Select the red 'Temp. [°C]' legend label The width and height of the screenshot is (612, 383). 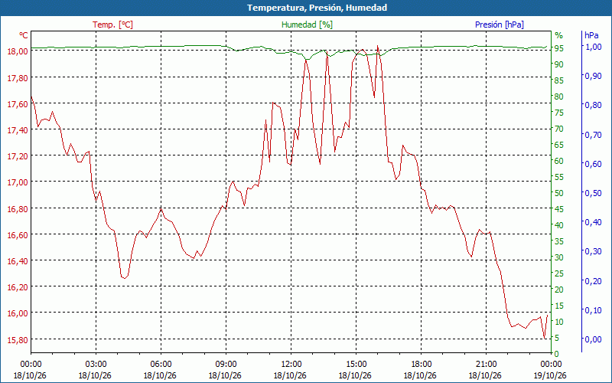112,25
